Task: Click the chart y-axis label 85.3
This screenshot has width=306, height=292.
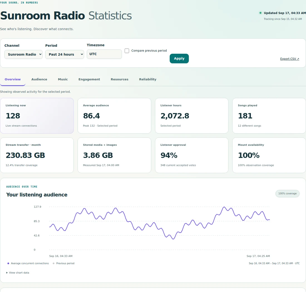Action: click(x=37, y=221)
